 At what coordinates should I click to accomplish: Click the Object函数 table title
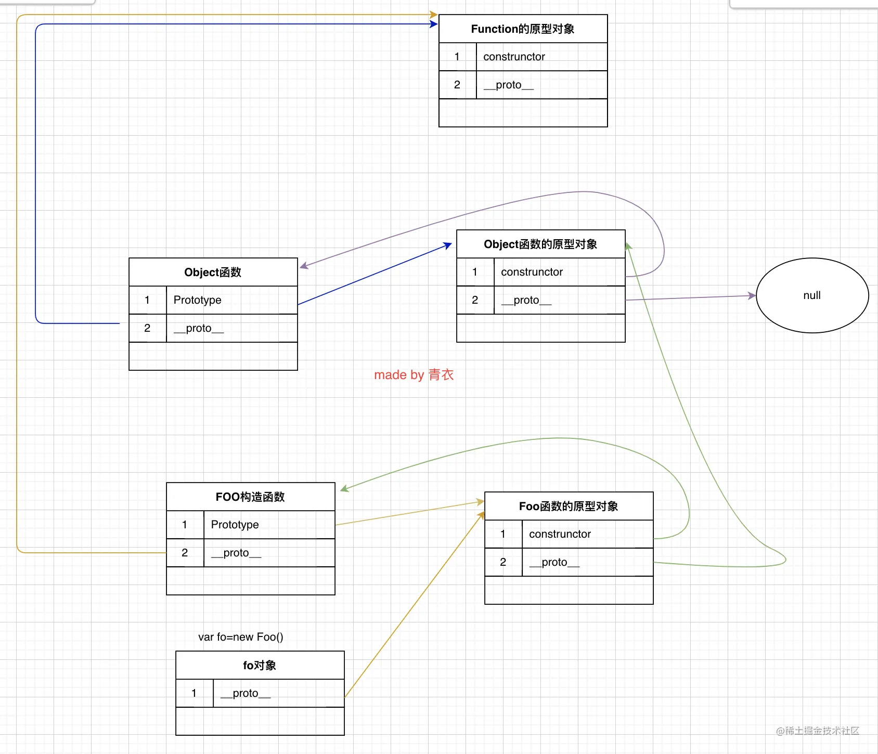click(213, 272)
